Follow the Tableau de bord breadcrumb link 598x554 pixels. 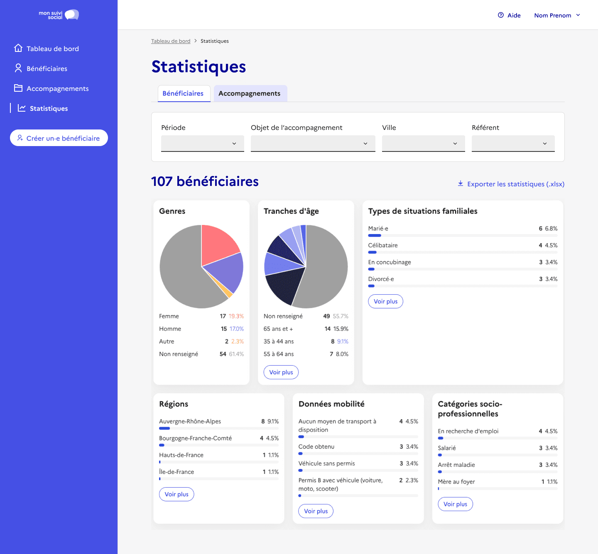(171, 41)
